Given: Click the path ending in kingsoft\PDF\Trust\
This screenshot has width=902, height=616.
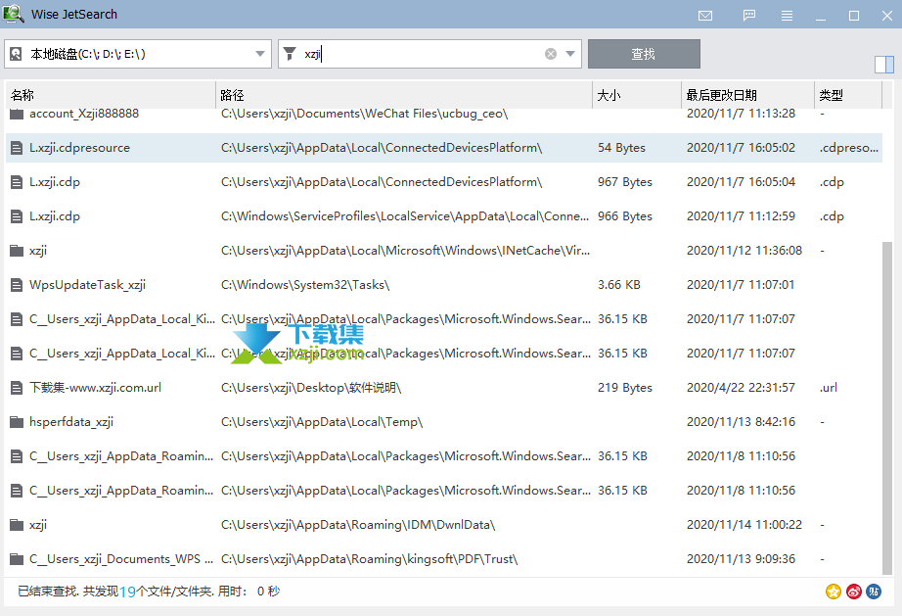Looking at the screenshot, I should tap(370, 559).
